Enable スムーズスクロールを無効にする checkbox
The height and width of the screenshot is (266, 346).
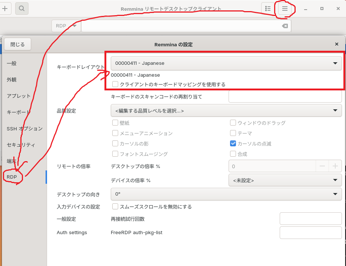(115, 207)
